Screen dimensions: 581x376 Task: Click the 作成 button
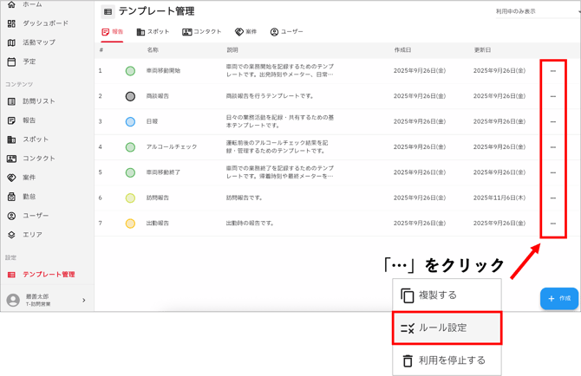tap(559, 298)
